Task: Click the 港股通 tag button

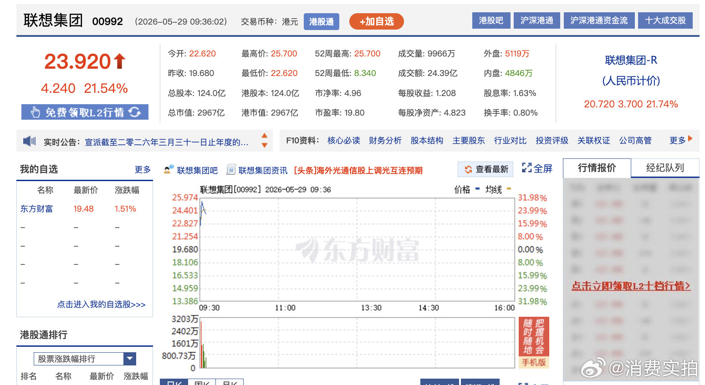Action: 322,21
